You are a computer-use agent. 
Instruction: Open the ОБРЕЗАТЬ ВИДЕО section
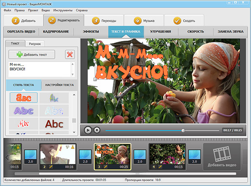coord(21,31)
